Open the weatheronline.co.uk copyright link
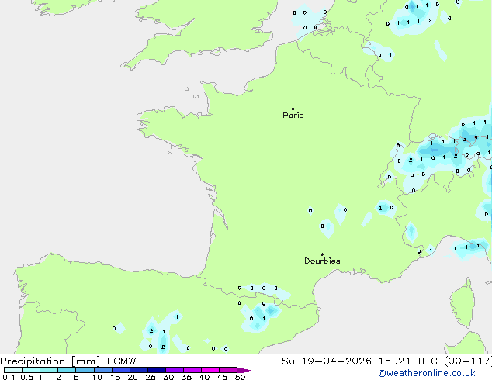The image size is (492, 380). (x=432, y=374)
